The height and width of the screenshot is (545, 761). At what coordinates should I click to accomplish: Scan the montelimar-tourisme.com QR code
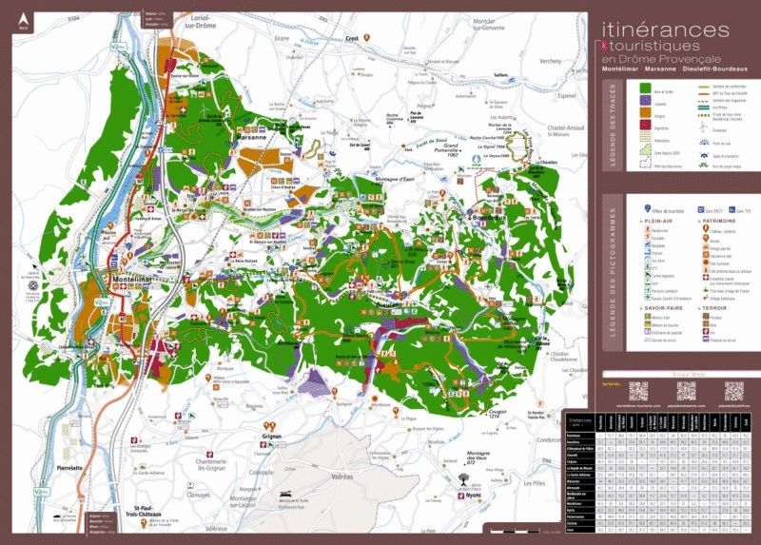637,390
